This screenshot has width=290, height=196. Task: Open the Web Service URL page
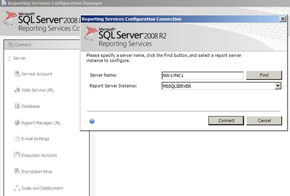click(x=38, y=90)
